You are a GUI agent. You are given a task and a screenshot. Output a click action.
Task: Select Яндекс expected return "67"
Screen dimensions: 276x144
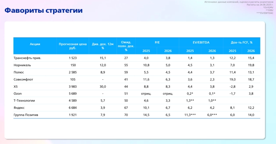(x=126, y=108)
